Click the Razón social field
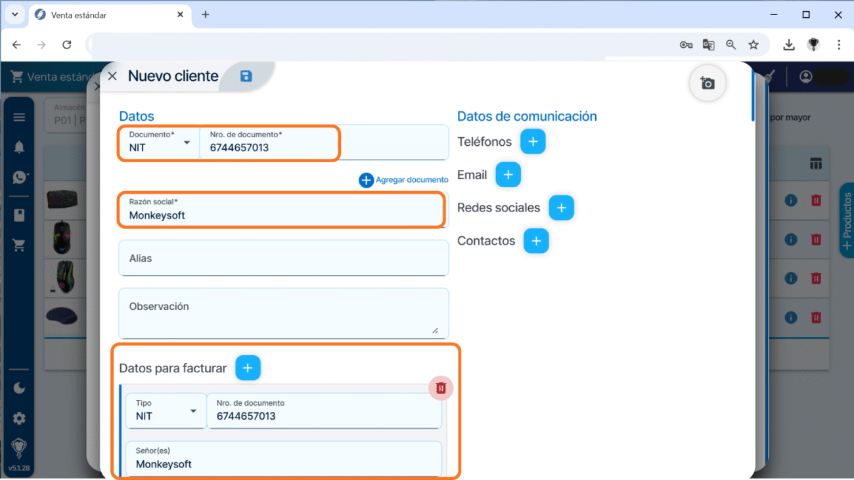The width and height of the screenshot is (854, 480). [281, 210]
